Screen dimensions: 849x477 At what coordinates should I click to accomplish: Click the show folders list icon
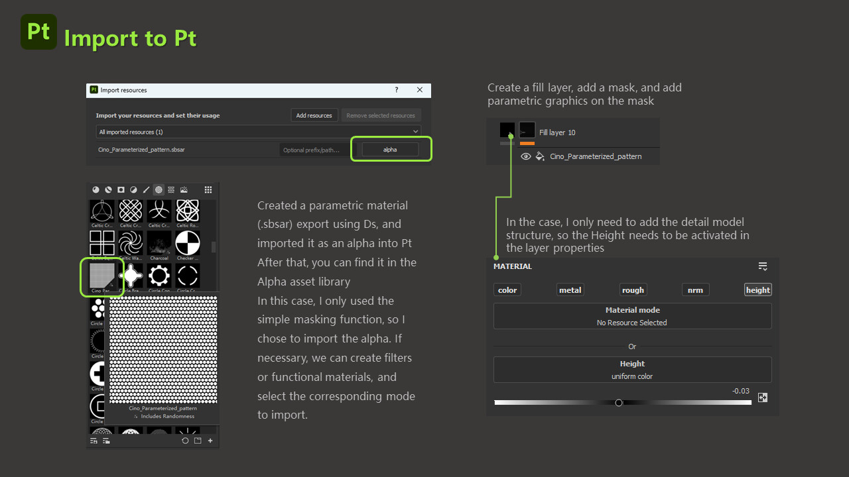coord(106,441)
